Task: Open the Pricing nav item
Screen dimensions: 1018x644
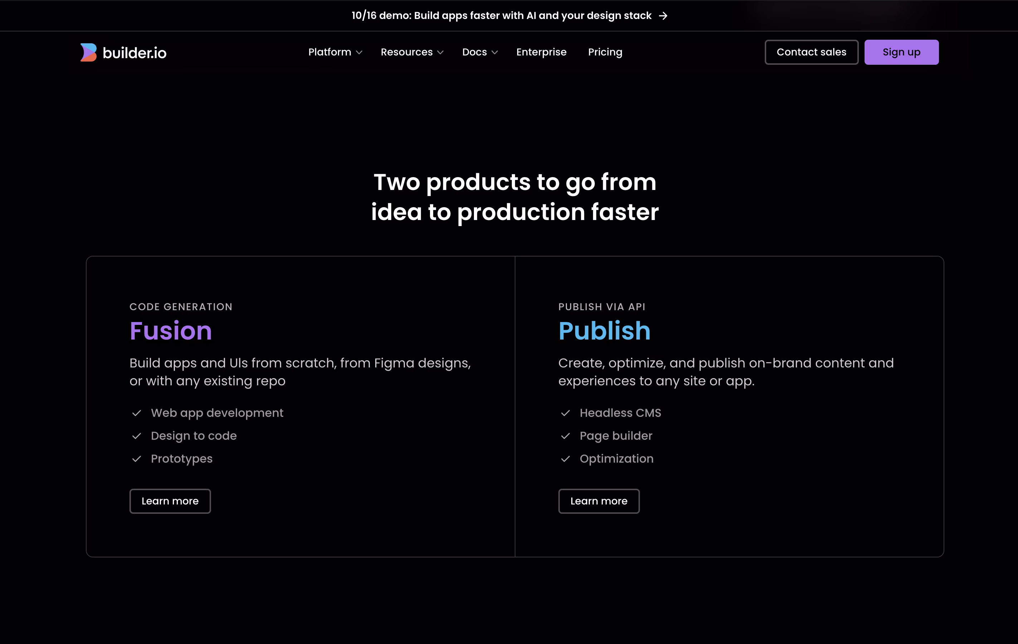Action: tap(605, 52)
